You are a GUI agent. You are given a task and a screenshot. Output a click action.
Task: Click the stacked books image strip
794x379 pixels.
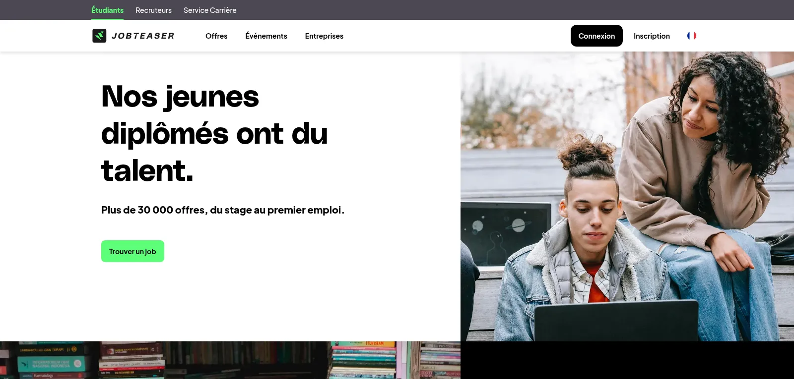[x=230, y=360]
